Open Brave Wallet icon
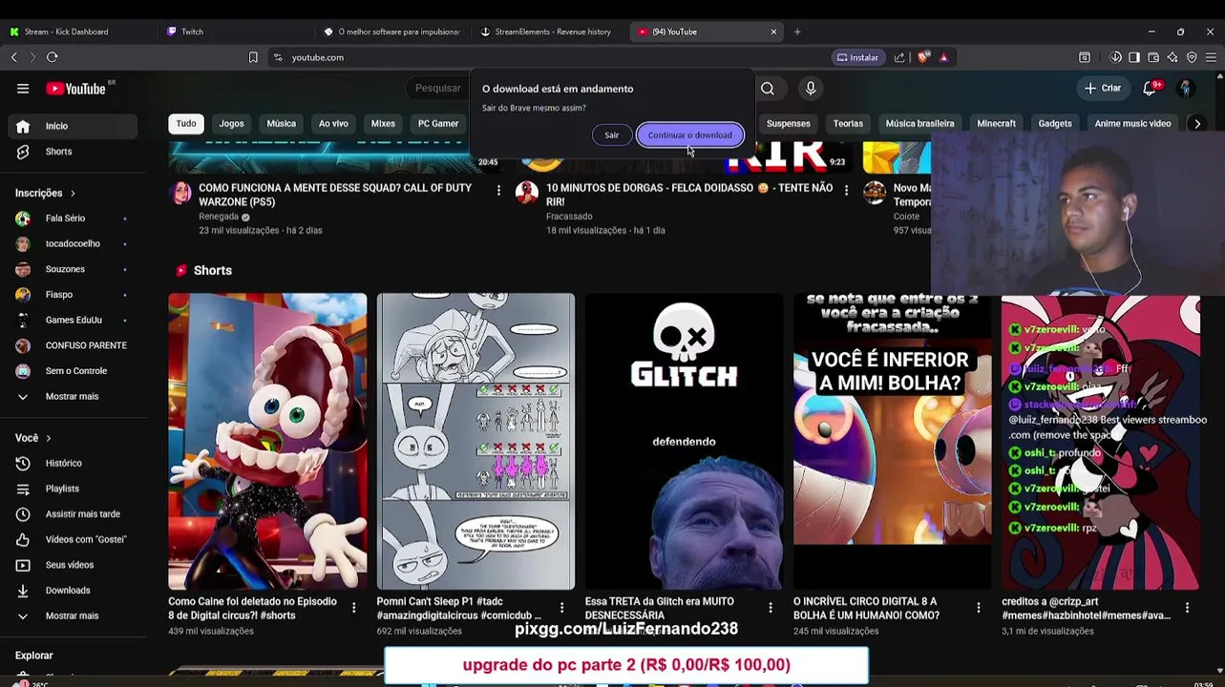1225x687 pixels. click(1153, 57)
